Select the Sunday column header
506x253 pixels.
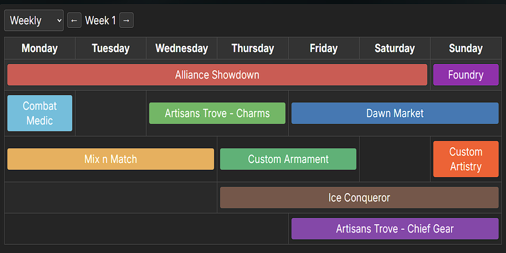click(465, 49)
